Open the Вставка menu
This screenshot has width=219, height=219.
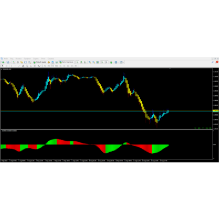coord(19,59)
